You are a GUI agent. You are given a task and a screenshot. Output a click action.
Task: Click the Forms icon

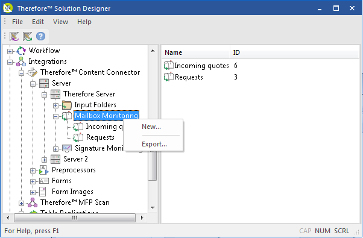pyautogui.click(x=44, y=181)
